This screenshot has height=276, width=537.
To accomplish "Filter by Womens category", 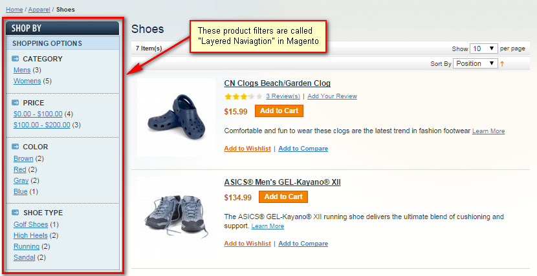I will click(27, 81).
